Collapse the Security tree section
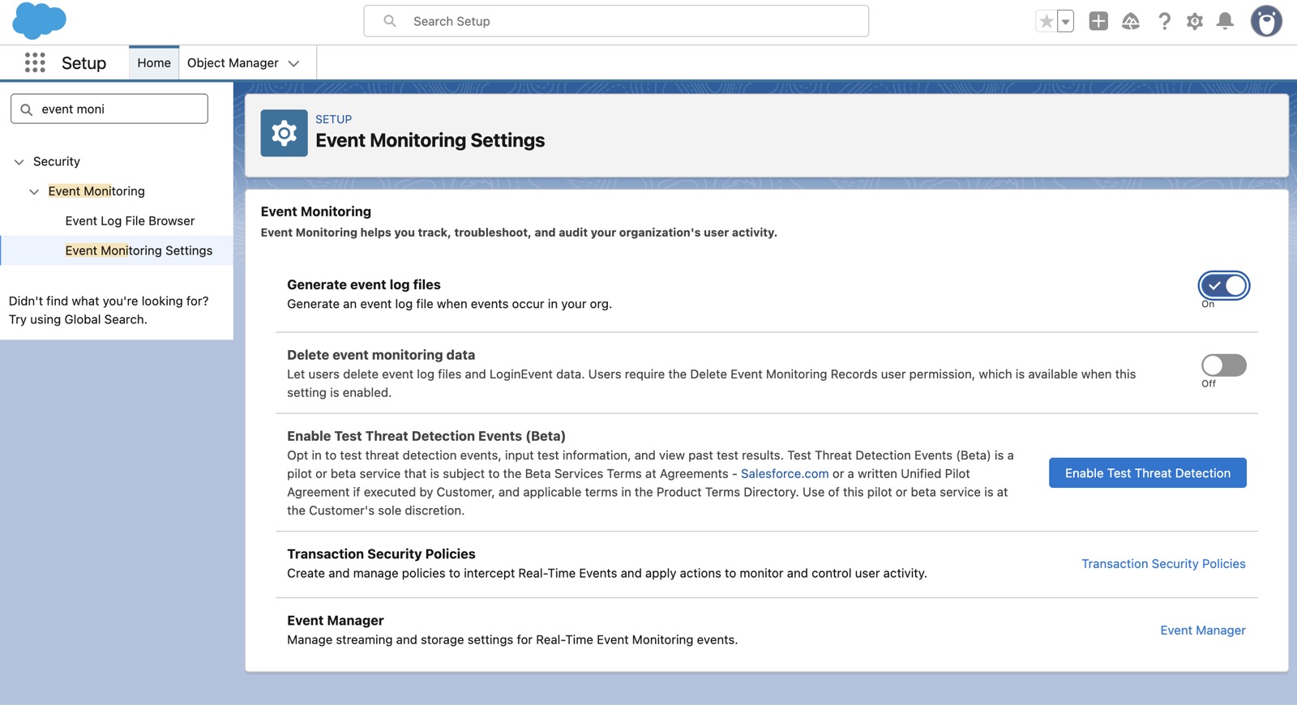The width and height of the screenshot is (1297, 705). [x=19, y=162]
